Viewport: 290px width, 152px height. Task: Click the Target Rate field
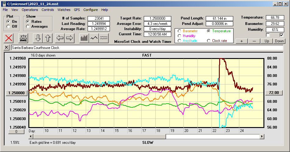(x=158, y=19)
